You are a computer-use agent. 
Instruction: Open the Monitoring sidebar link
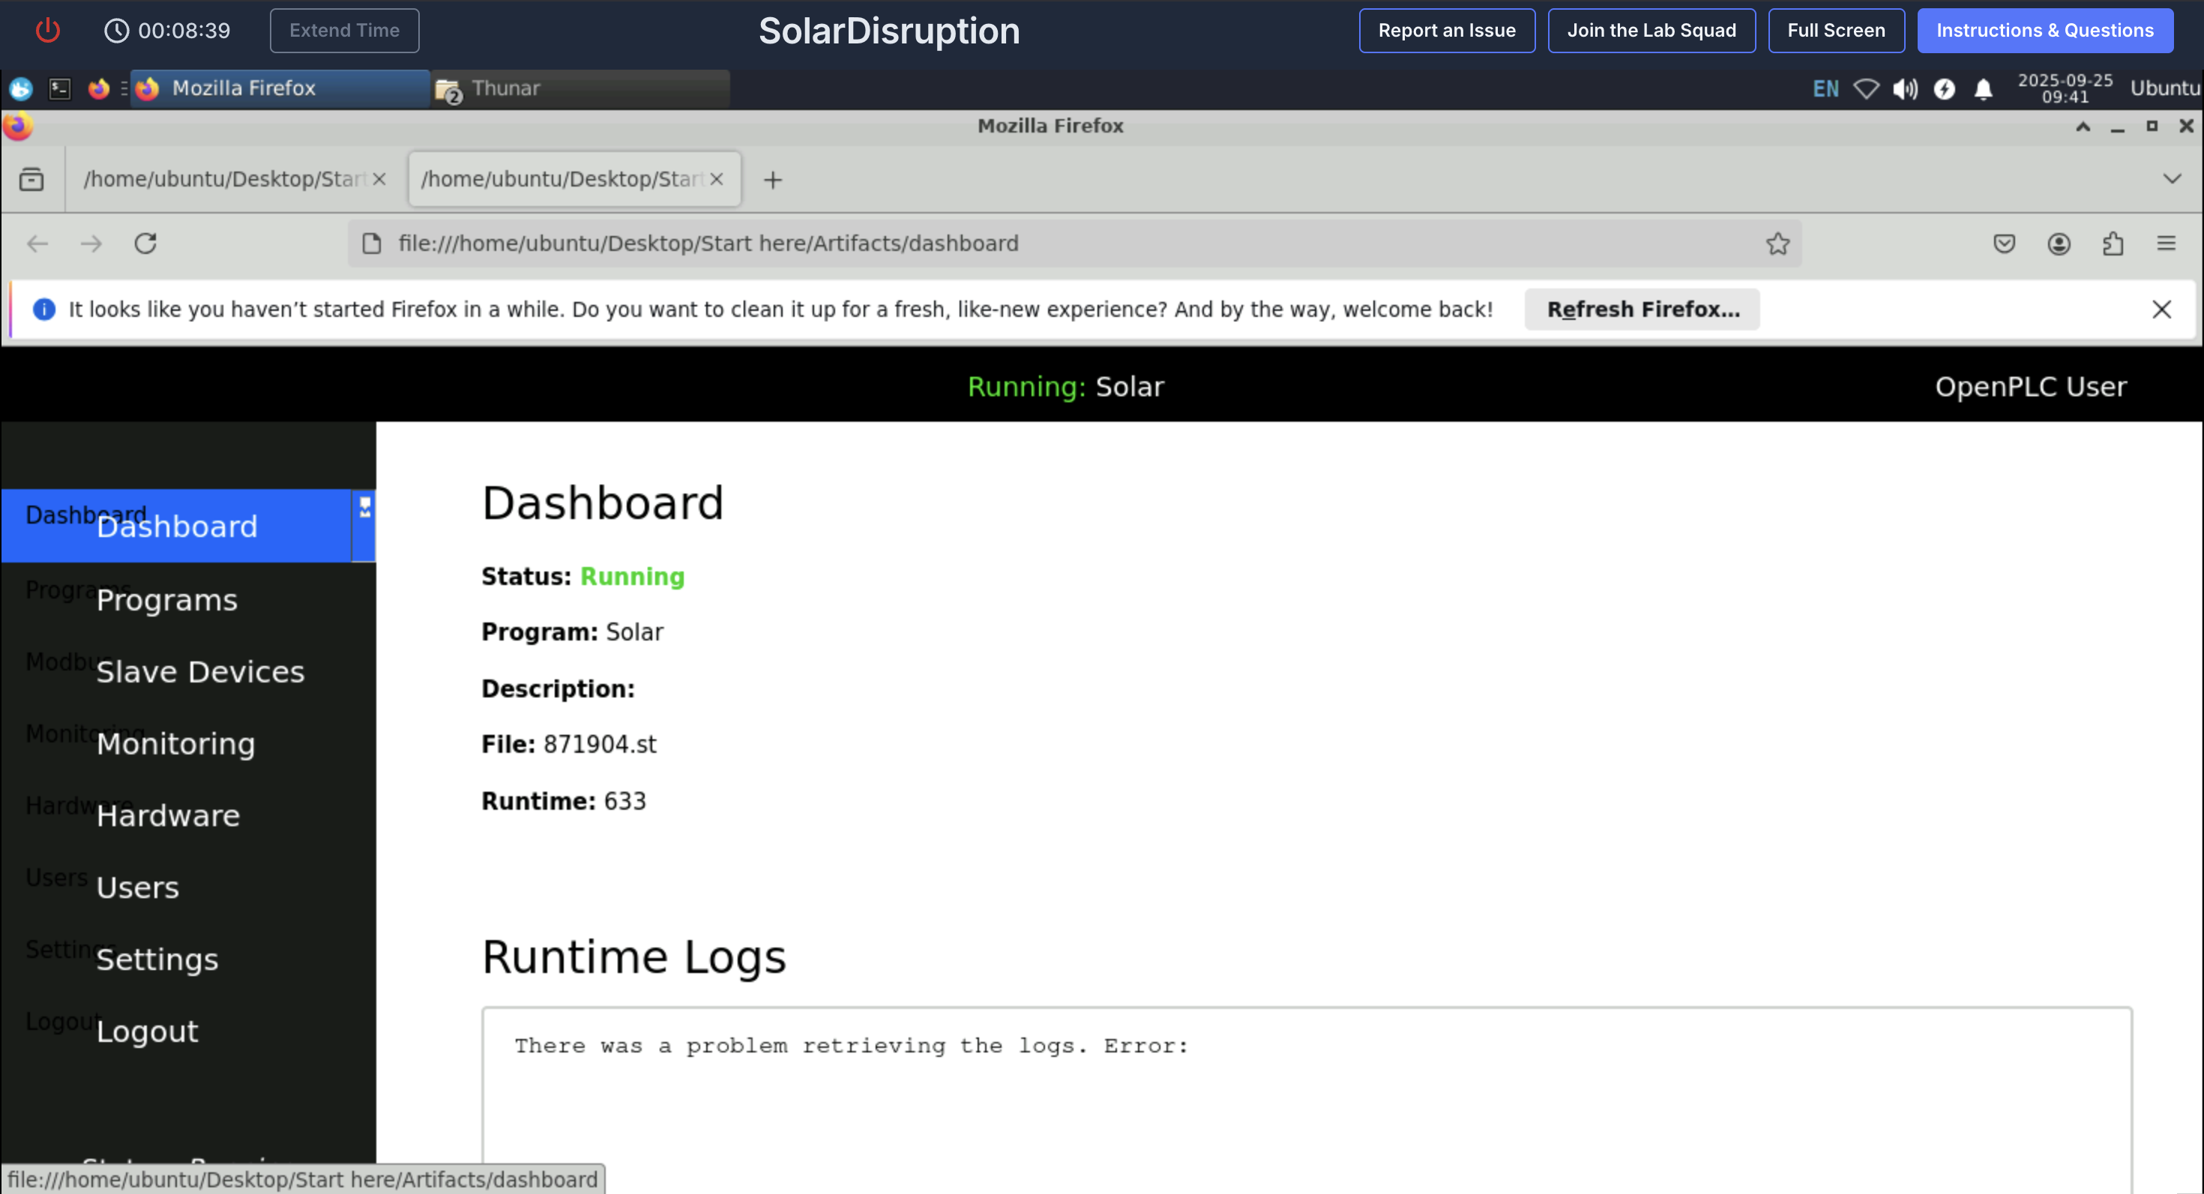tap(175, 744)
